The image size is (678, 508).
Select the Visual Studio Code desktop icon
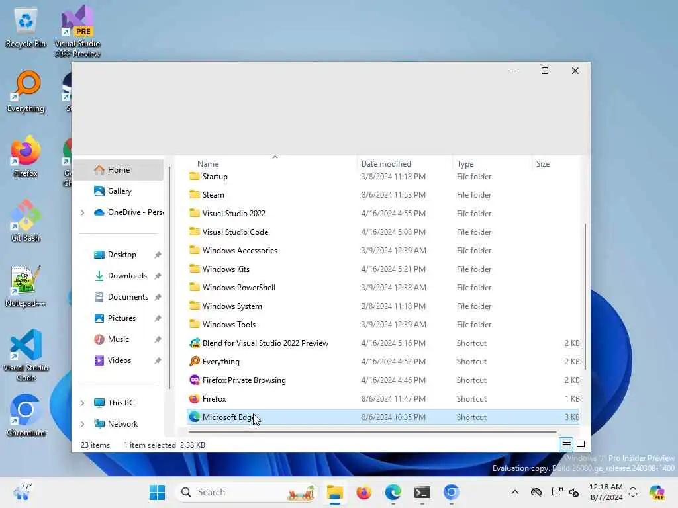click(26, 355)
